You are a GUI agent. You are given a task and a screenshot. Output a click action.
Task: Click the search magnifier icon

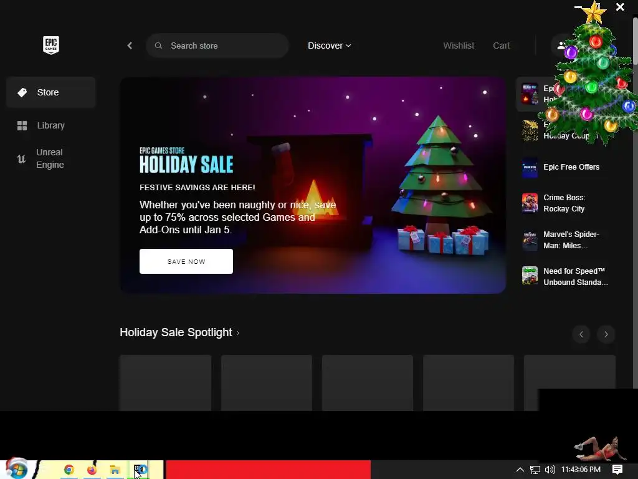pos(158,46)
